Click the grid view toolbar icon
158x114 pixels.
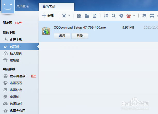click(79, 16)
